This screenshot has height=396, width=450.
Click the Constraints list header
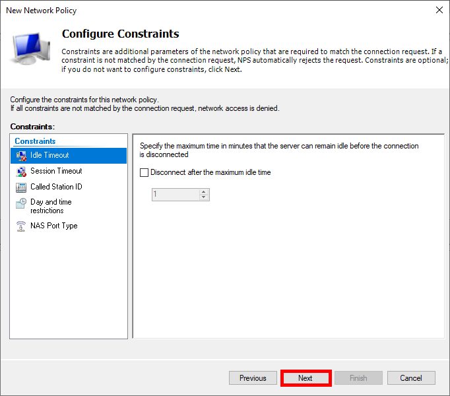click(36, 141)
